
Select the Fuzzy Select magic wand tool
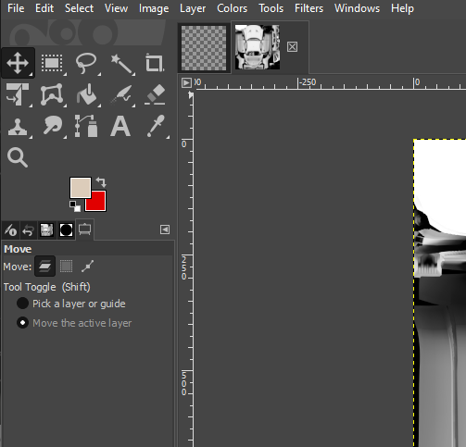(121, 63)
